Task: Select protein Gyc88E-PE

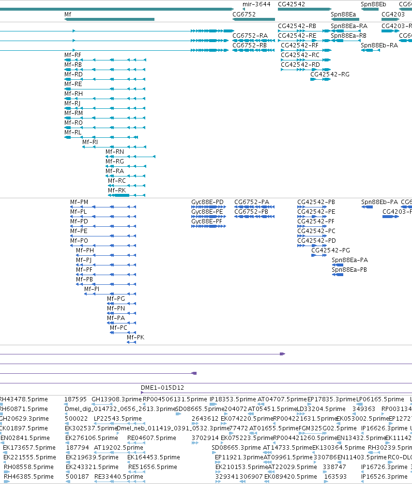Action: point(207,212)
